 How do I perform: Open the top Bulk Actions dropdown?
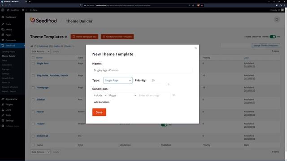40,51
